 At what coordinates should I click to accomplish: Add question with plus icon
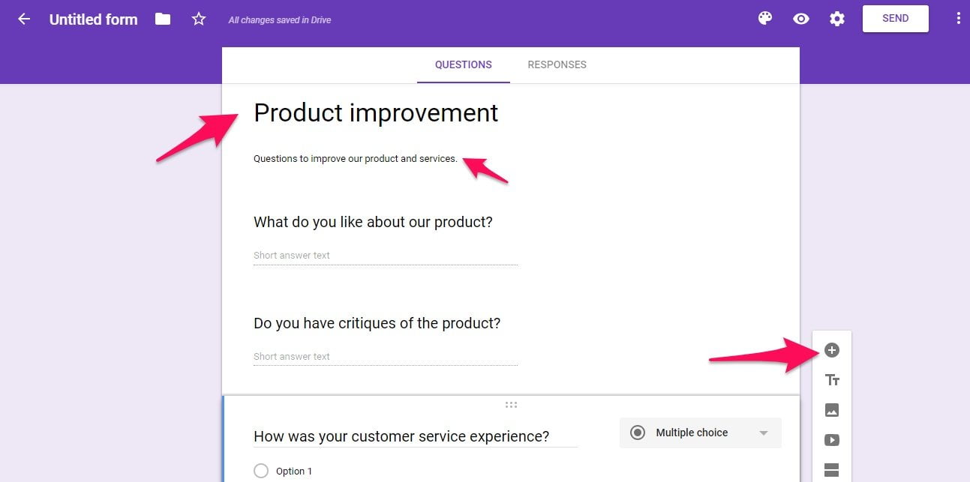point(832,350)
